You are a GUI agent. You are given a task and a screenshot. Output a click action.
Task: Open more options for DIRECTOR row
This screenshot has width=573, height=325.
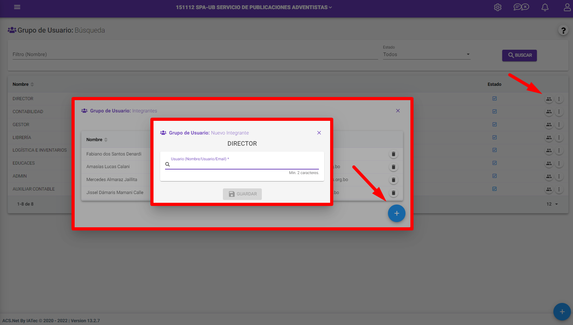tap(559, 99)
